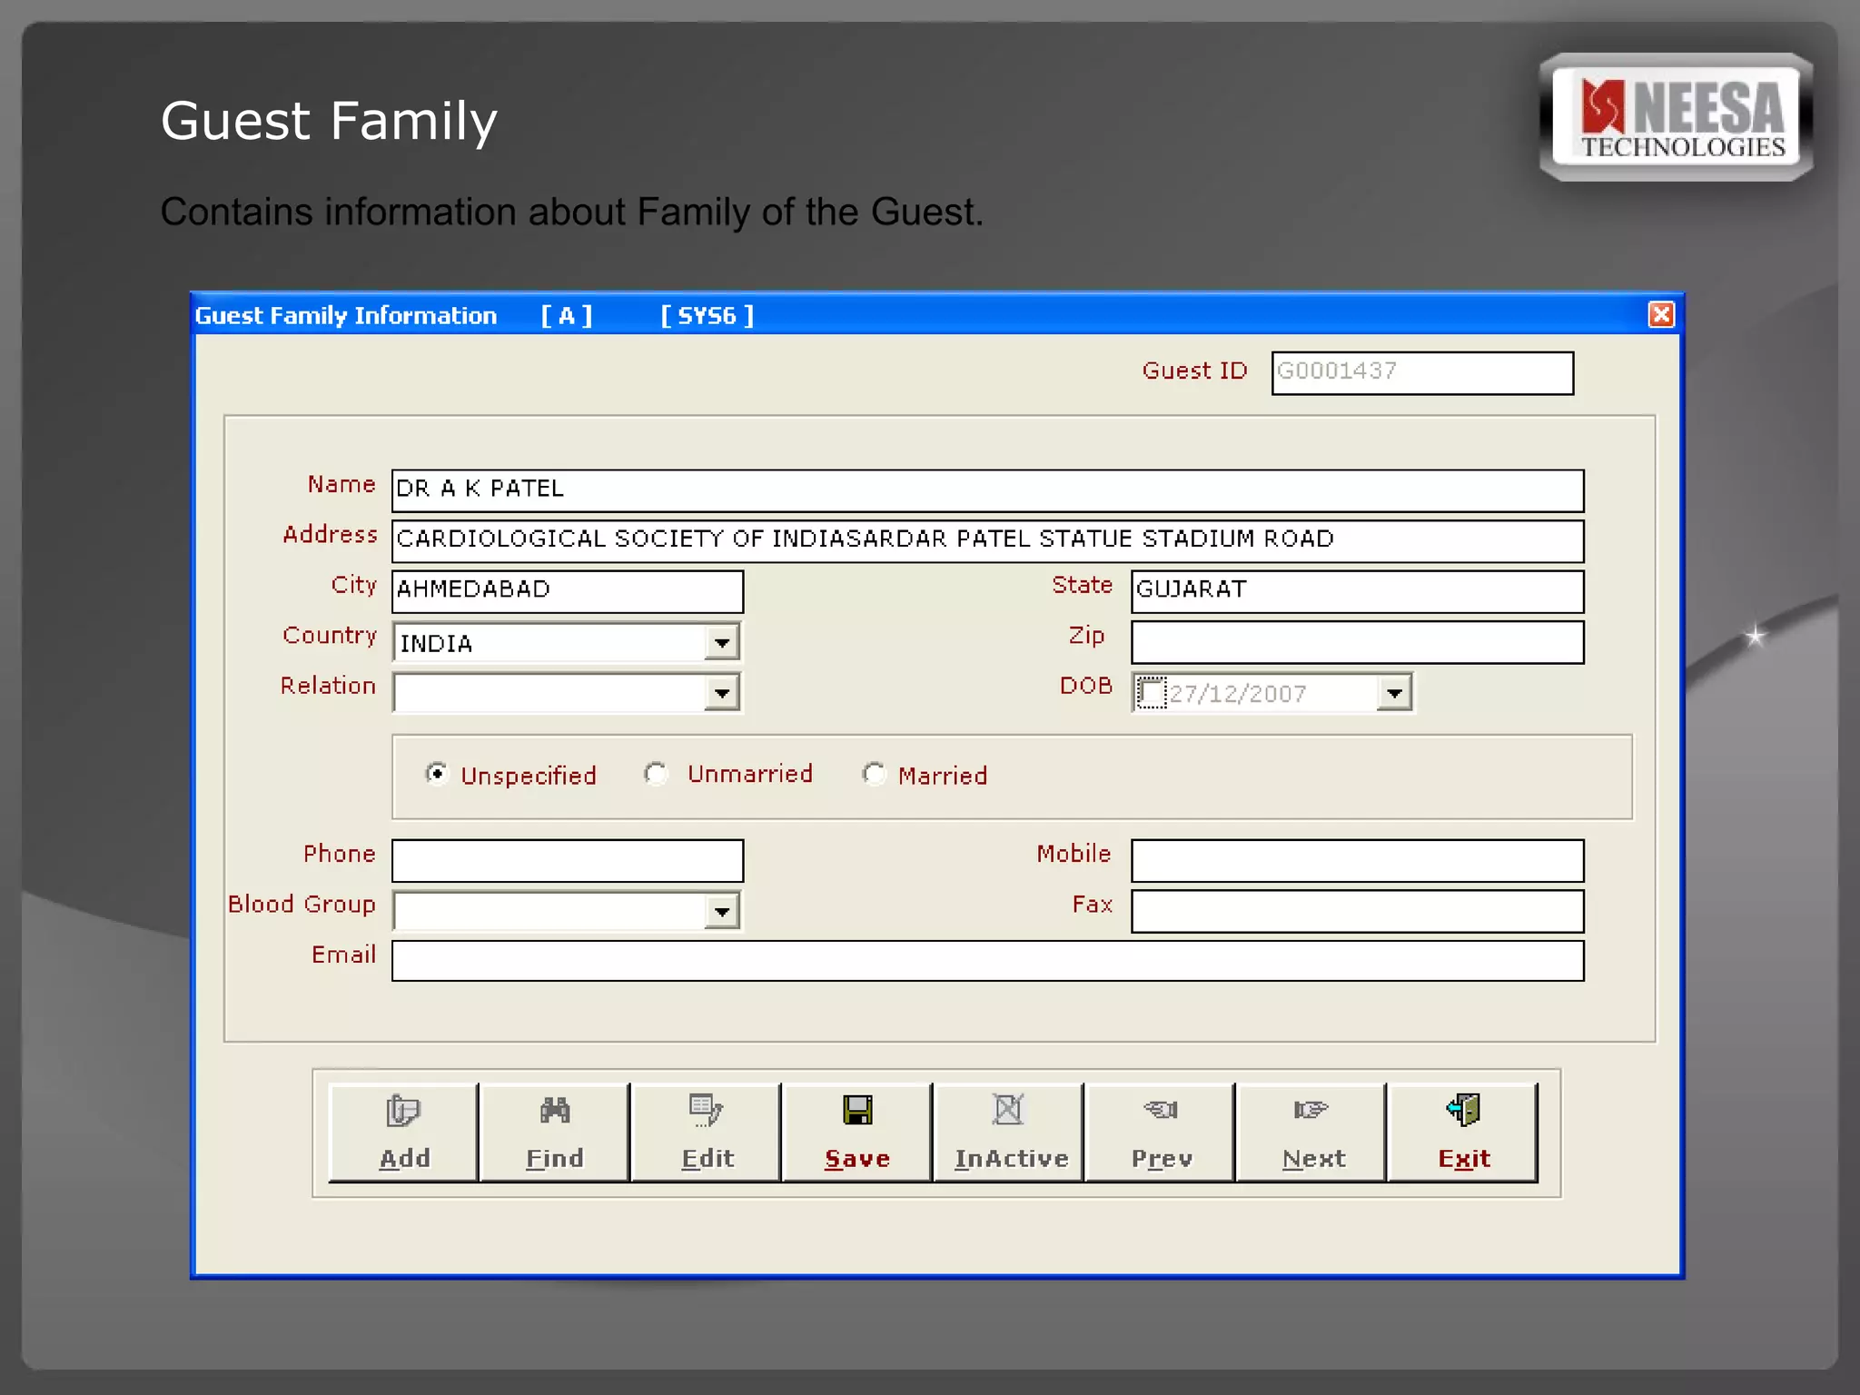1860x1395 pixels.
Task: Select the Unmarried radio button
Action: point(656,774)
